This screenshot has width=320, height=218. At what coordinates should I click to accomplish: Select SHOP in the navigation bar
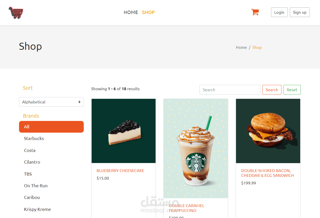point(148,12)
